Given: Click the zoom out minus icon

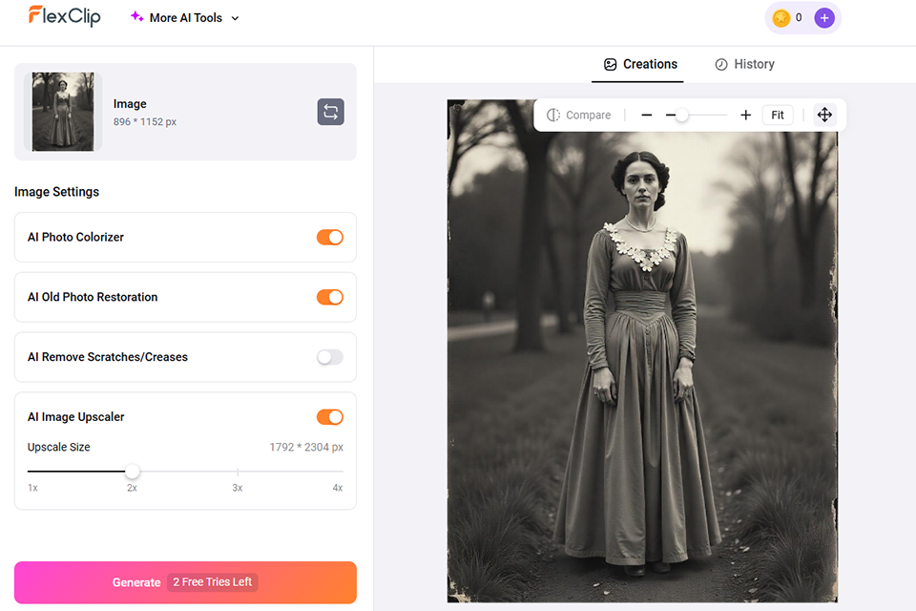Looking at the screenshot, I should pos(646,116).
